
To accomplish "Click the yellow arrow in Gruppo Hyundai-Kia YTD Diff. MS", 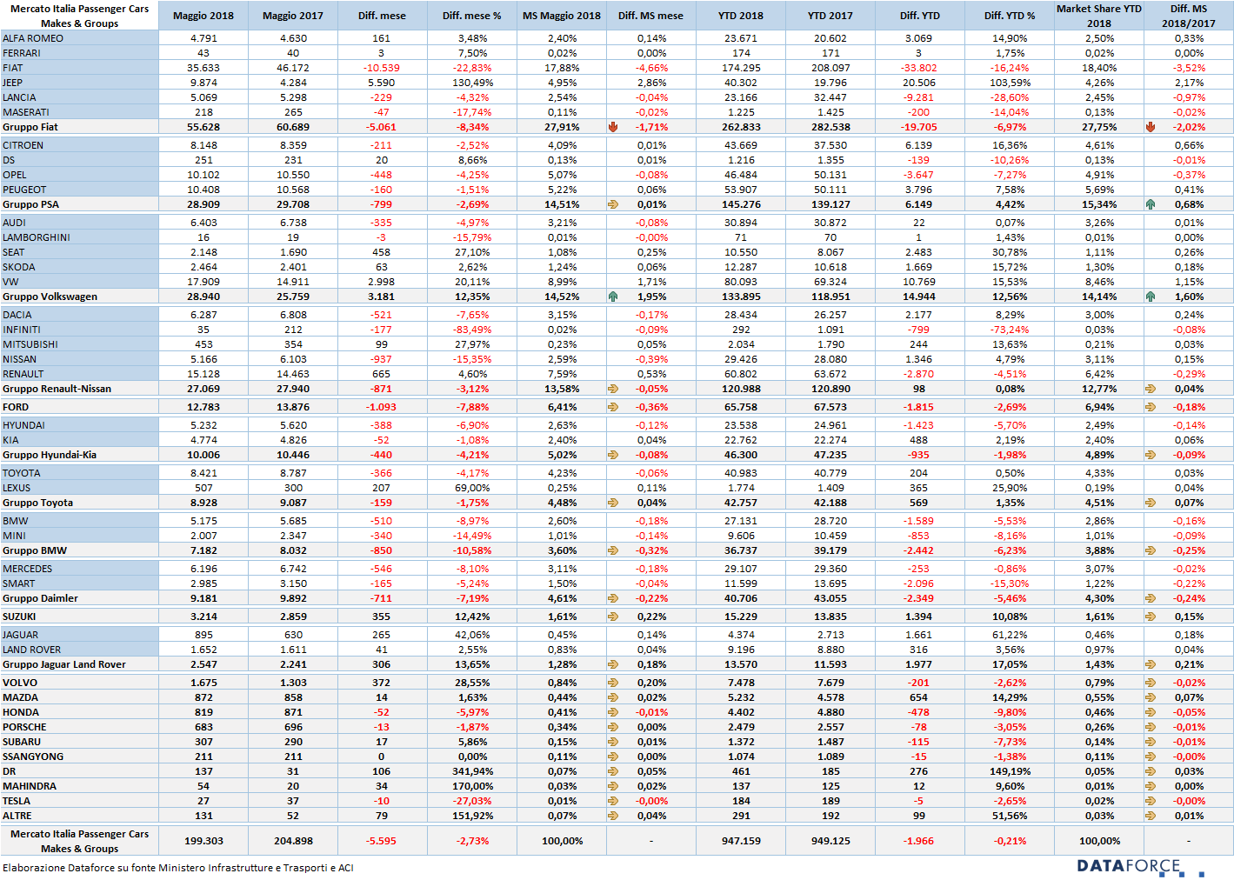I will point(1151,455).
